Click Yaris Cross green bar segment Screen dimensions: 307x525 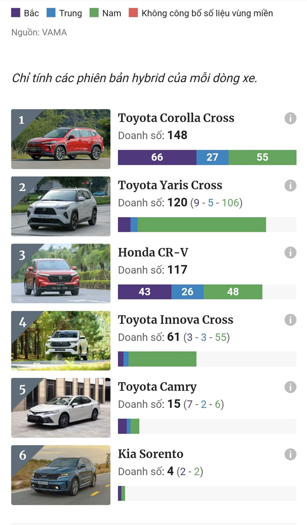202,225
